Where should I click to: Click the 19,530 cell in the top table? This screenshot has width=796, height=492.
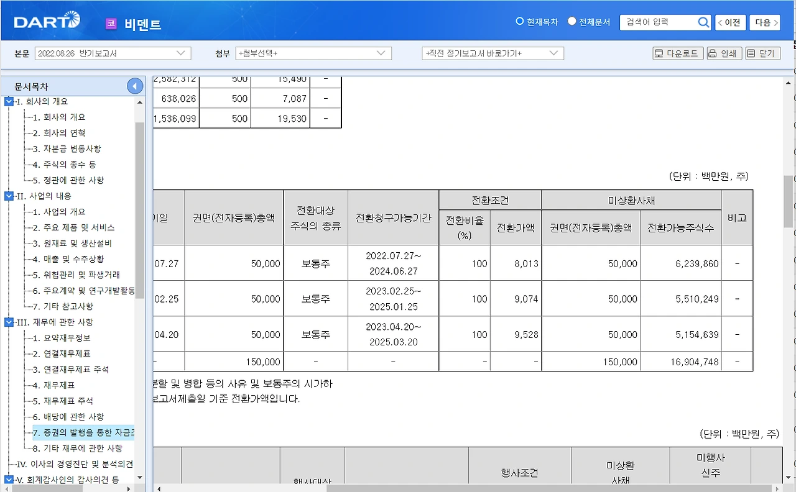point(280,118)
